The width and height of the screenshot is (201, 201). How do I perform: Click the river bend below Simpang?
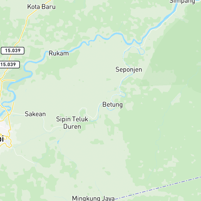click(170, 15)
